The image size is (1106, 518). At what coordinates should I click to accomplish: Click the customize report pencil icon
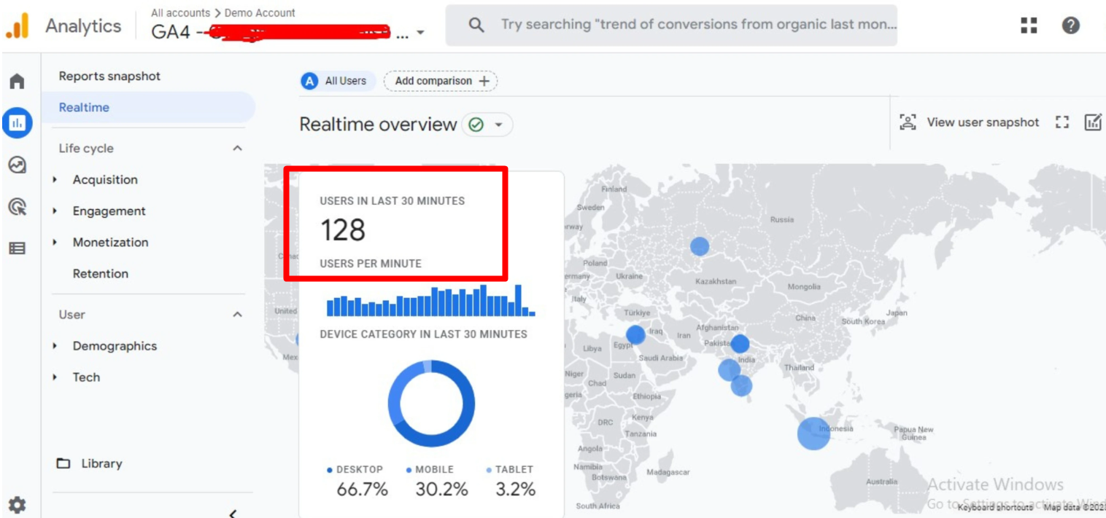[x=1093, y=122]
